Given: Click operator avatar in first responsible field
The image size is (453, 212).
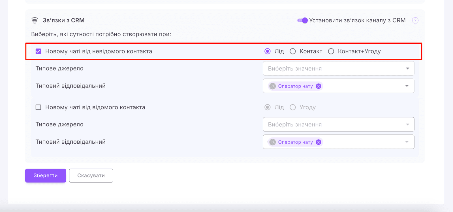Looking at the screenshot, I should 272,86.
